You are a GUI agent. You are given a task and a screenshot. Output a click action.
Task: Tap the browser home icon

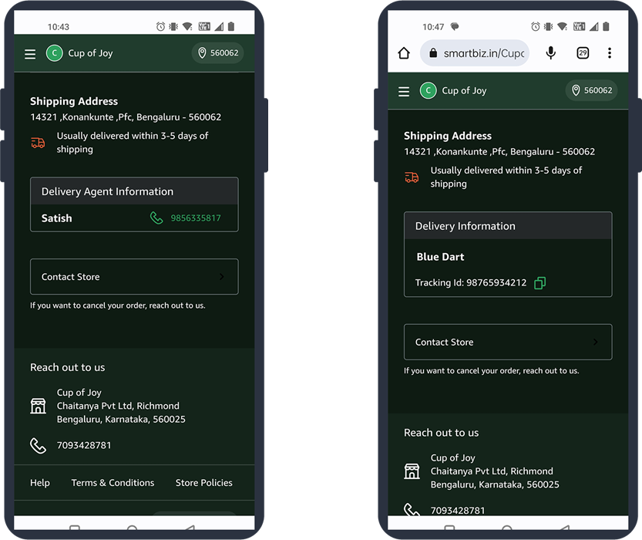pyautogui.click(x=404, y=53)
